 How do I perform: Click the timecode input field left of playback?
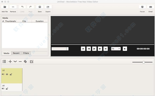coord(60,49)
